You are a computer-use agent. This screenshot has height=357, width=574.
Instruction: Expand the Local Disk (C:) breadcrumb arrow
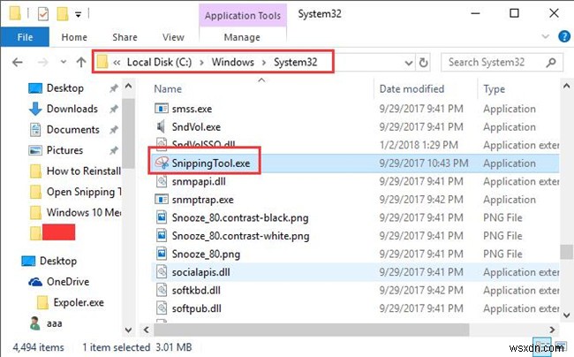pyautogui.click(x=201, y=63)
